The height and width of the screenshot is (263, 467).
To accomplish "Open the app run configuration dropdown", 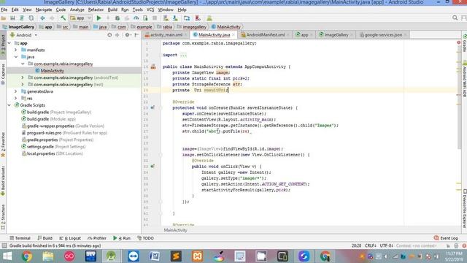I will (80, 18).
